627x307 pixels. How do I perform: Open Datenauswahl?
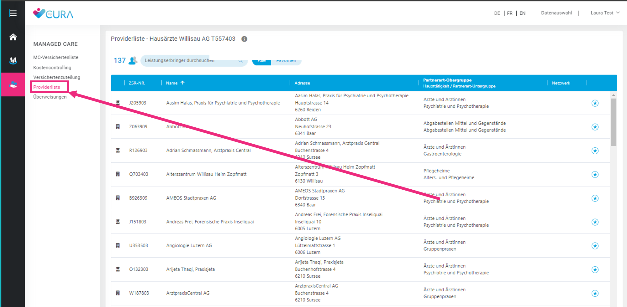pyautogui.click(x=556, y=13)
